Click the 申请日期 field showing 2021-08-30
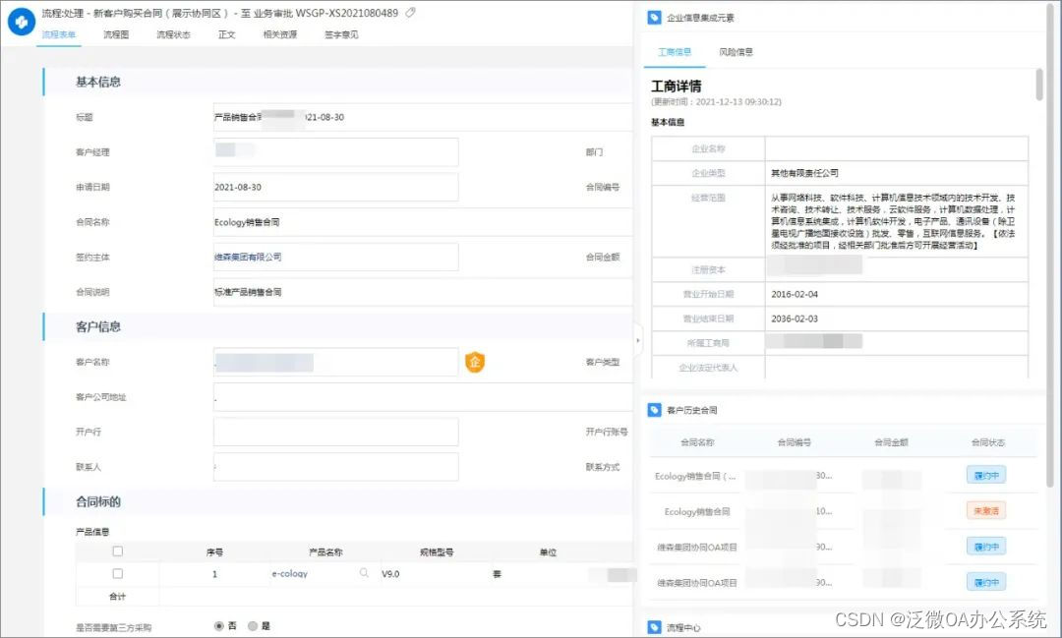The image size is (1062, 638). click(x=336, y=187)
